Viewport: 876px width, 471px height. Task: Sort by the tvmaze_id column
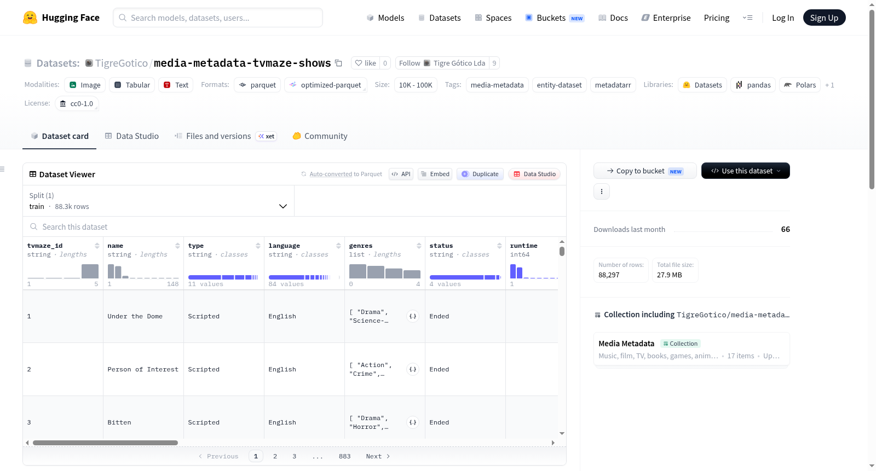[97, 246]
